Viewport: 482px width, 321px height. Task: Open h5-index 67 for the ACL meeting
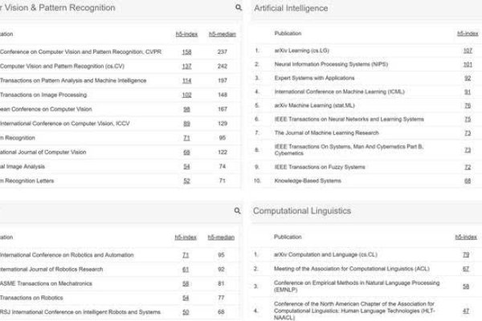coord(466,269)
